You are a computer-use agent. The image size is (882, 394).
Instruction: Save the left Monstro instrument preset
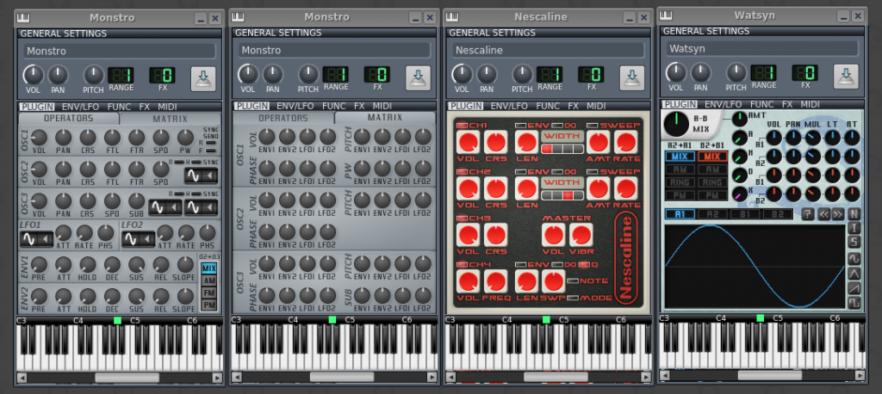[x=202, y=78]
